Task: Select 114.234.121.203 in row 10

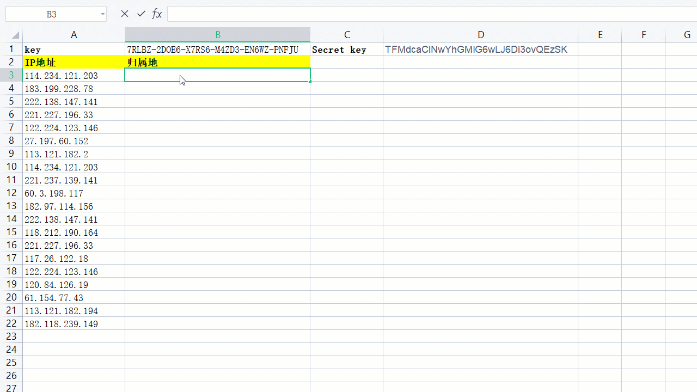Action: point(74,167)
